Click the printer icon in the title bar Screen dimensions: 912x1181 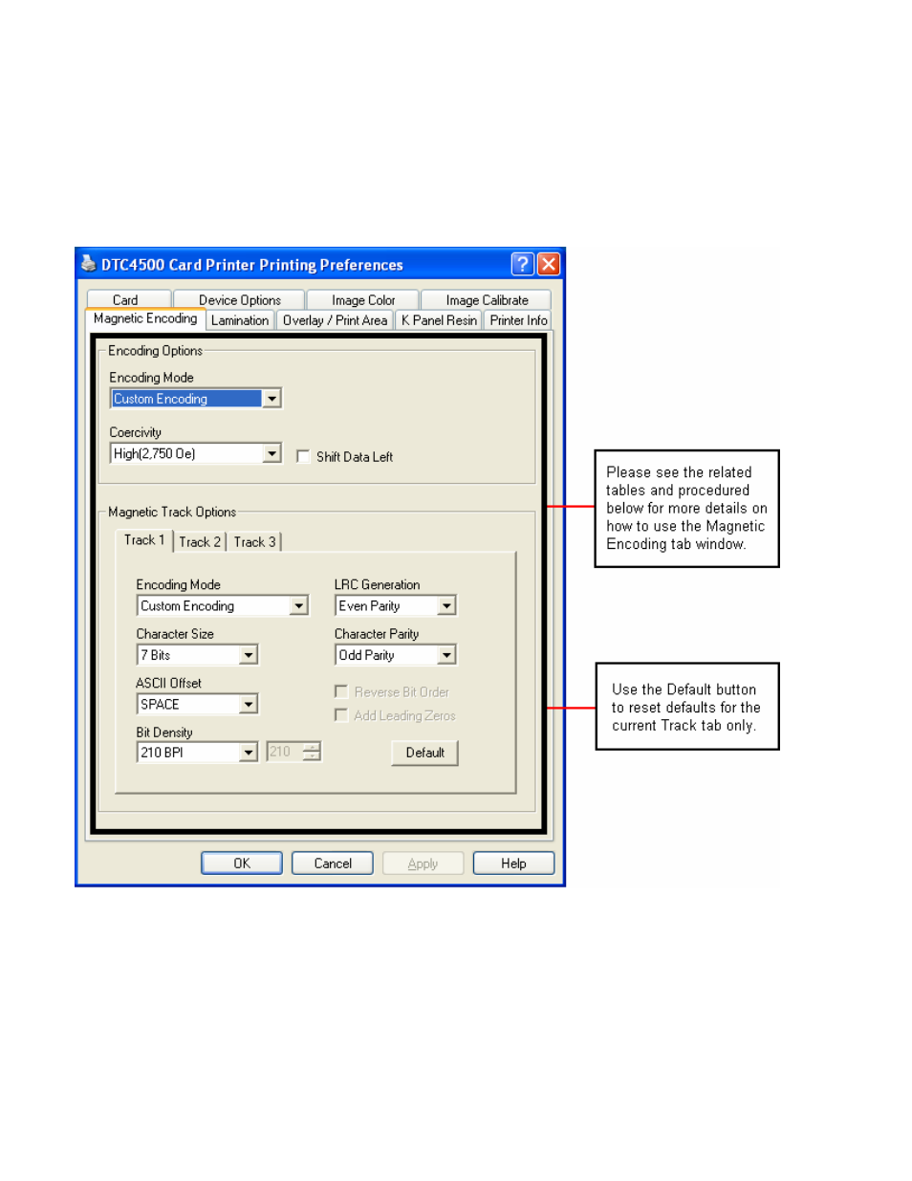[x=89, y=264]
